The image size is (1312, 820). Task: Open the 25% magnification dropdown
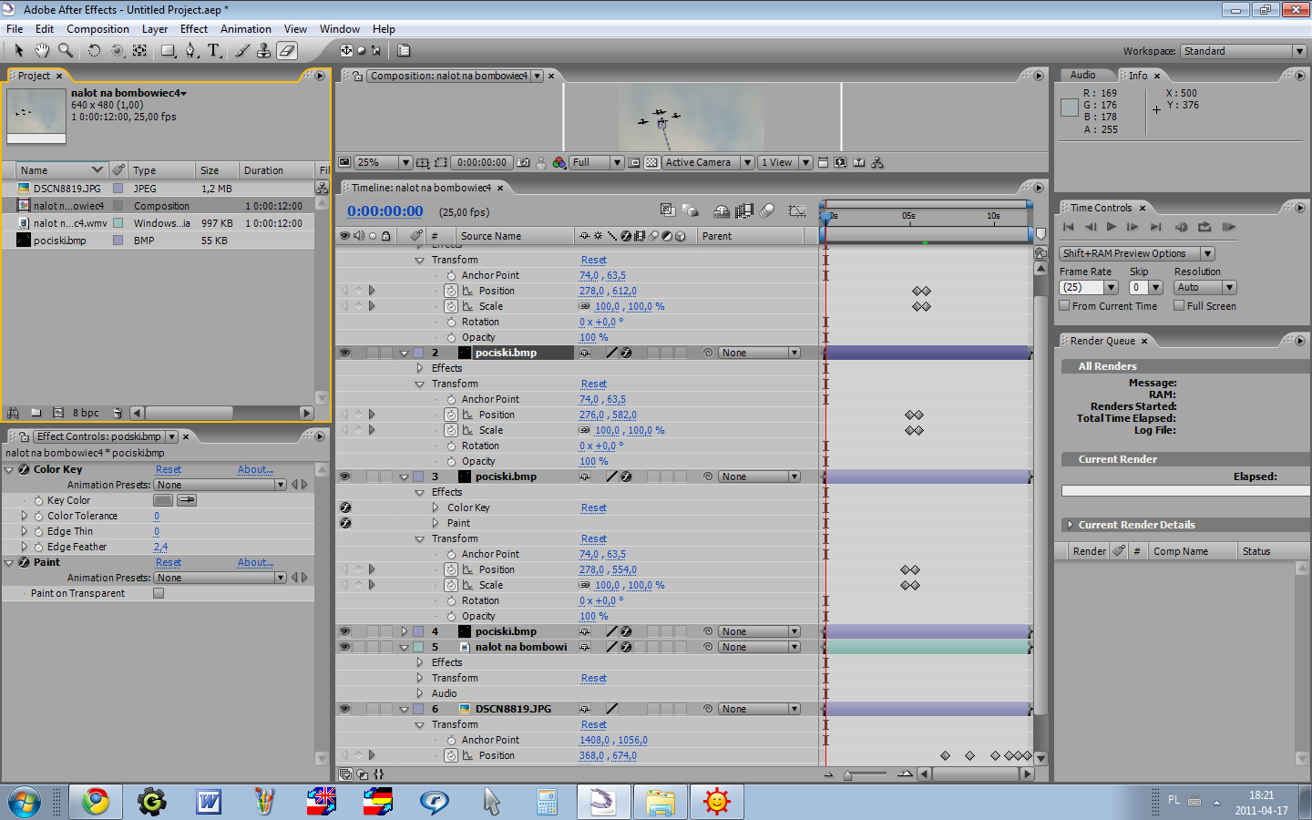(383, 162)
